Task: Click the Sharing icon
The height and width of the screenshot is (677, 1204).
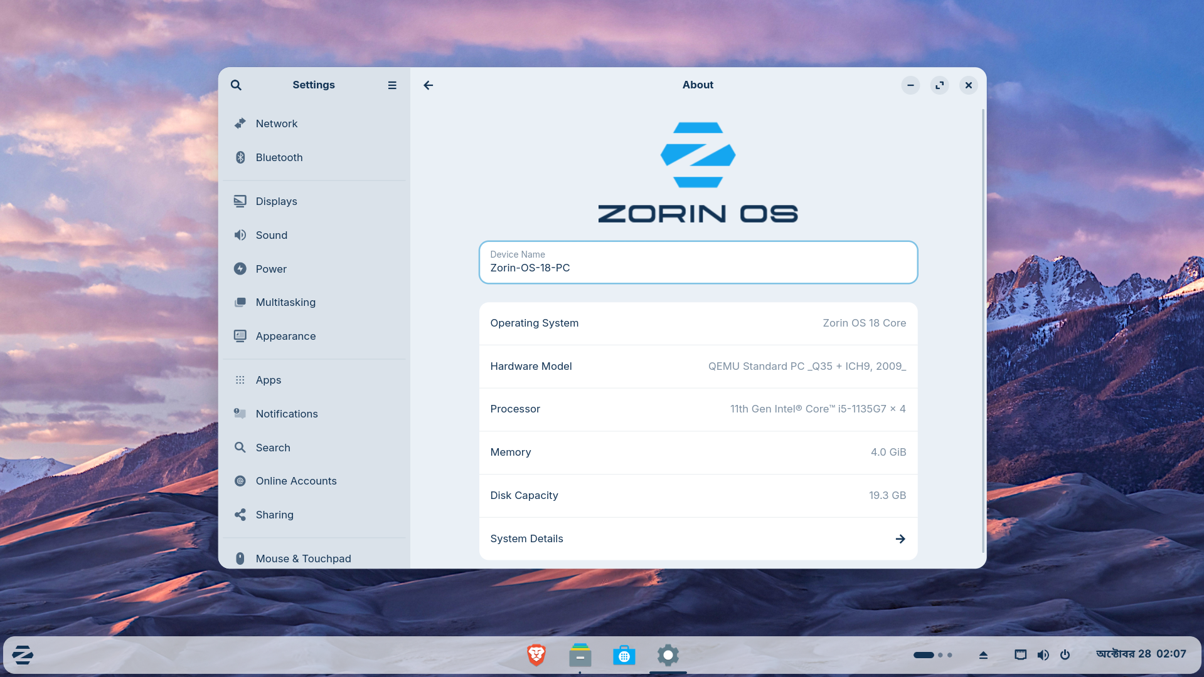Action: pos(240,515)
